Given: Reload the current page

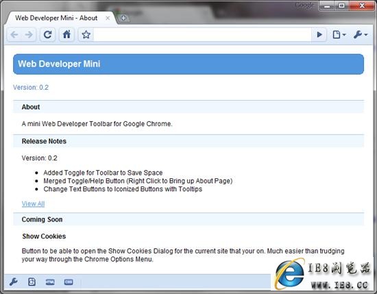Looking at the screenshot, I should 47,35.
